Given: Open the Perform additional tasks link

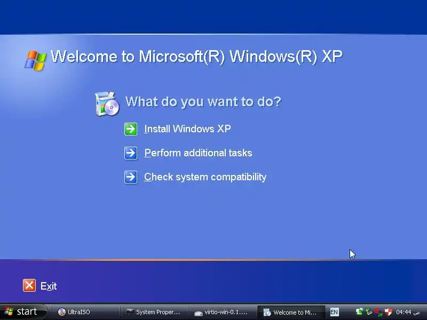Looking at the screenshot, I should [x=198, y=153].
